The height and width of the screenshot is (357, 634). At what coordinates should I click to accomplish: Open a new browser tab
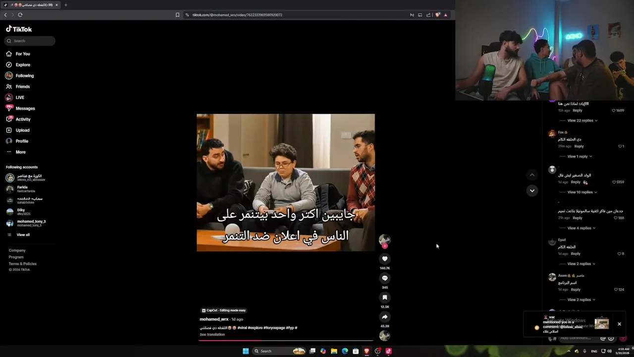click(65, 5)
